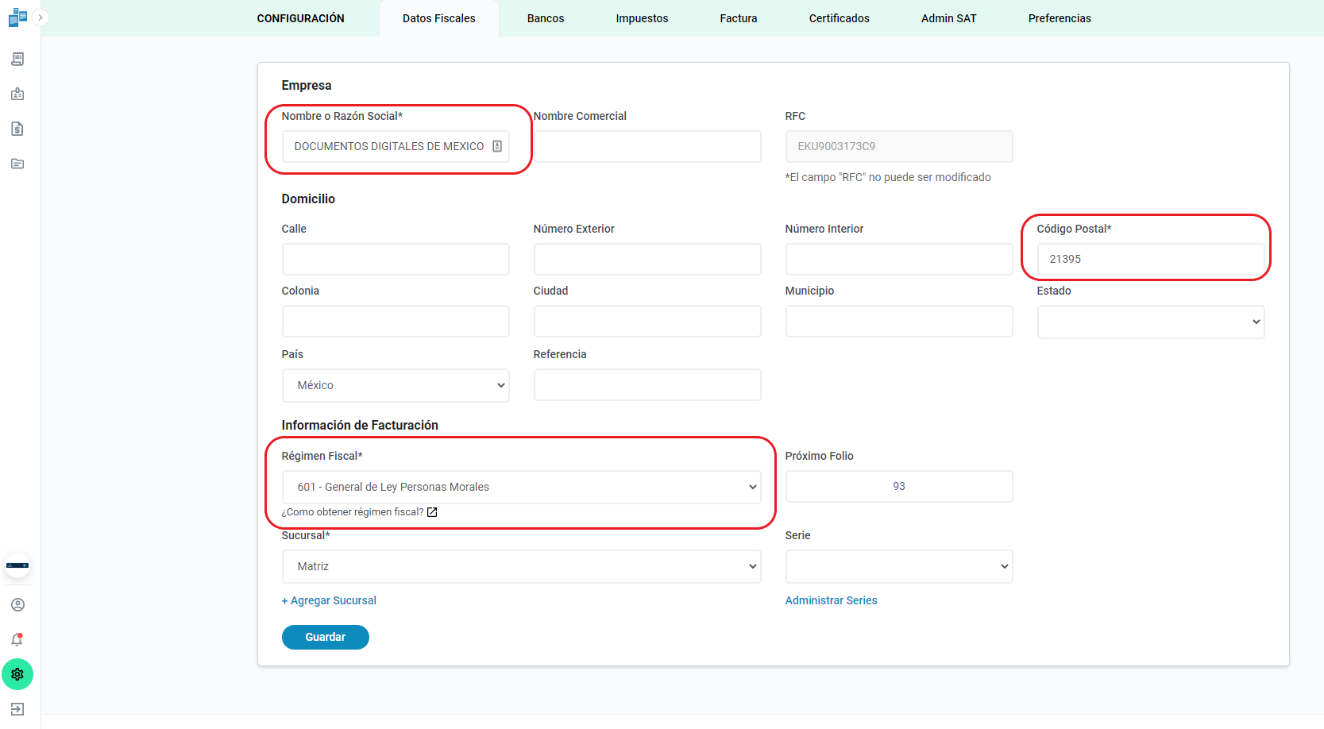Switch to the Admin SAT tab

(x=949, y=18)
